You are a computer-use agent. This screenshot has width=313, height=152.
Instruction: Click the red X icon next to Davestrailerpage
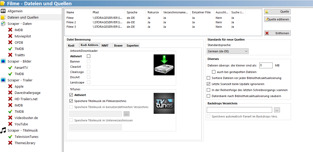pos(10,93)
